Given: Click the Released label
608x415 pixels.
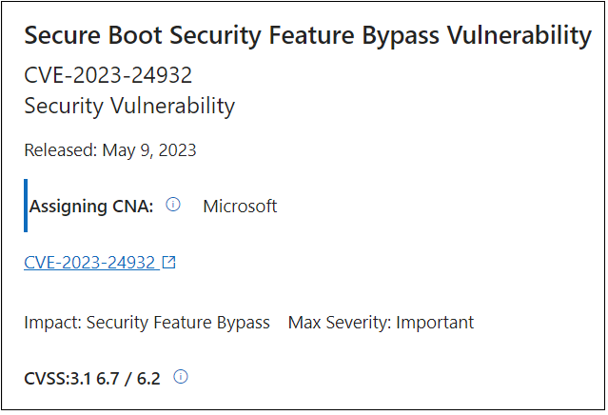Looking at the screenshot, I should (57, 149).
